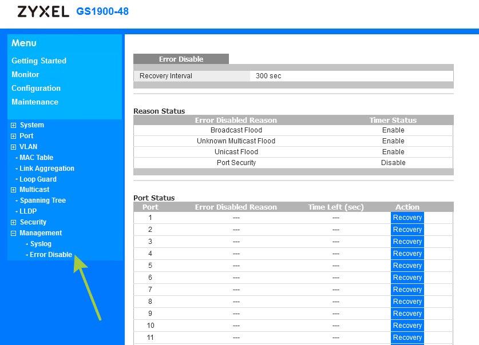Click Recovery button for port 3

(x=407, y=242)
